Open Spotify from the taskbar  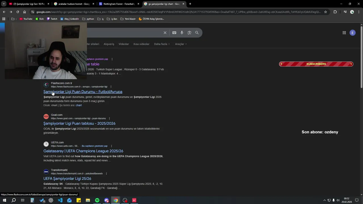[x=97, y=200]
